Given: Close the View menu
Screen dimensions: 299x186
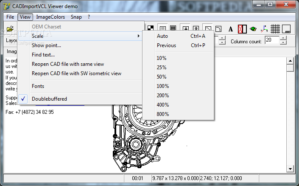Looking at the screenshot, I should (25, 17).
